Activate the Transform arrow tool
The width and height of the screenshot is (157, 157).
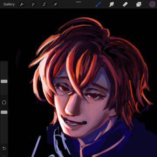coord(55,4)
